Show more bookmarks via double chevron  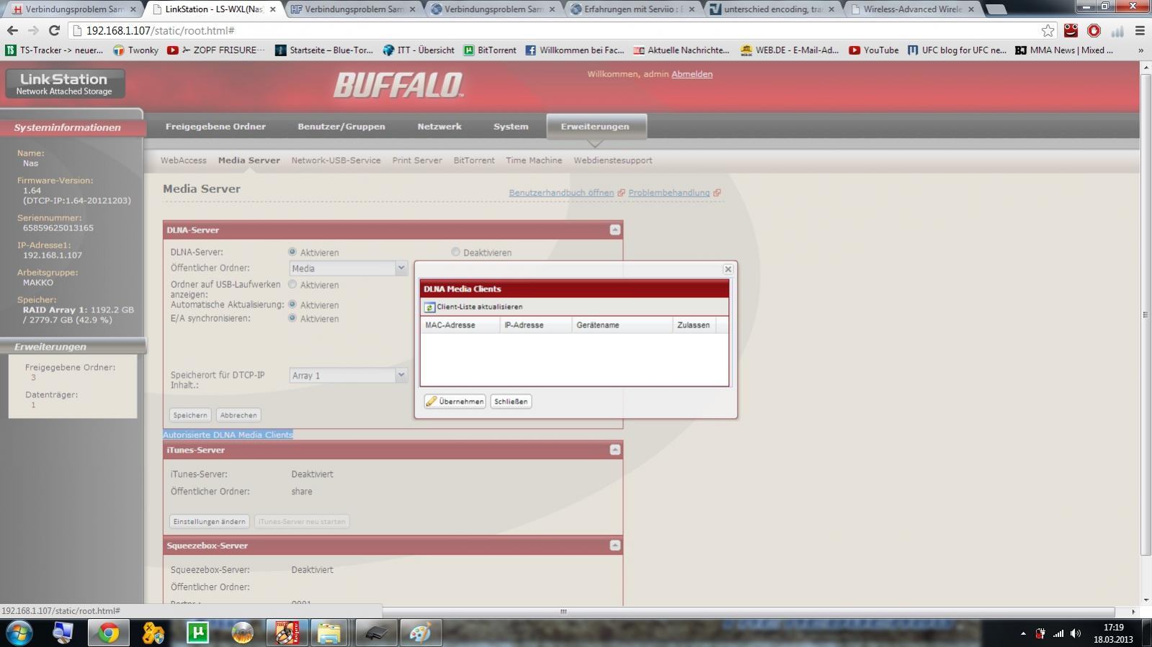[1140, 50]
